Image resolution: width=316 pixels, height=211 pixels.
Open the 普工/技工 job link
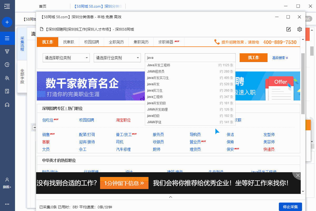124,135
